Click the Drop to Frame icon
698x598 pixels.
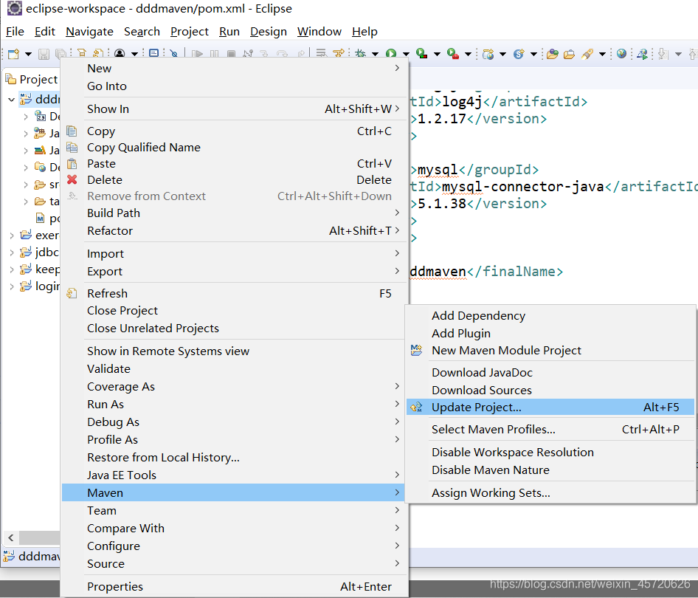pos(321,54)
